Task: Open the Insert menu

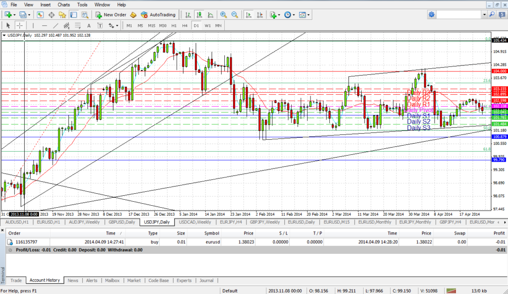Action: [x=45, y=4]
